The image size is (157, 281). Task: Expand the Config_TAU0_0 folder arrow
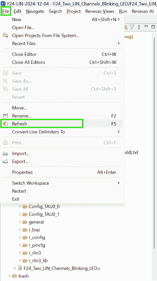pos(20,207)
